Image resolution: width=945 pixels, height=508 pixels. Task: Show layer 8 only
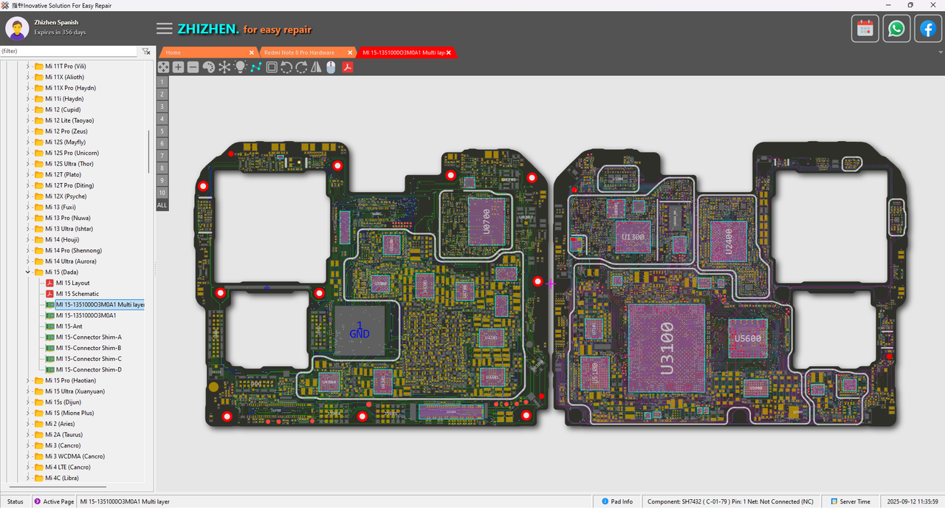coord(162,168)
